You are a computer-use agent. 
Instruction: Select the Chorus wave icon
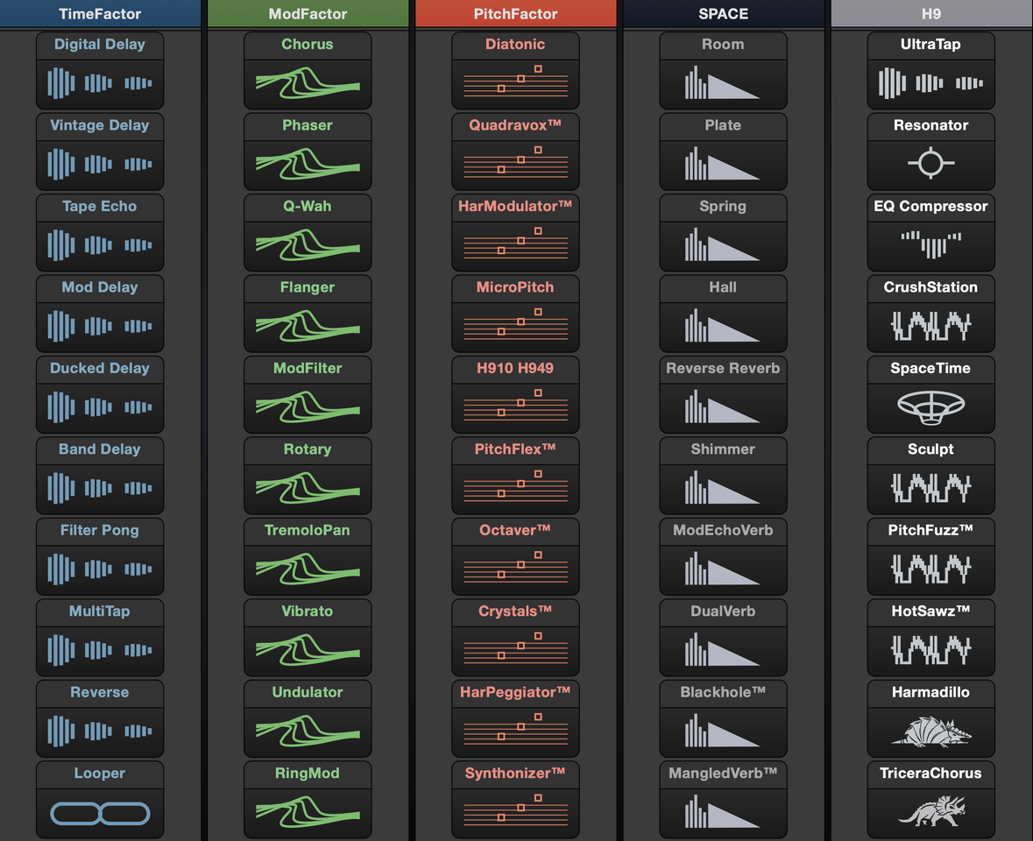tap(308, 83)
